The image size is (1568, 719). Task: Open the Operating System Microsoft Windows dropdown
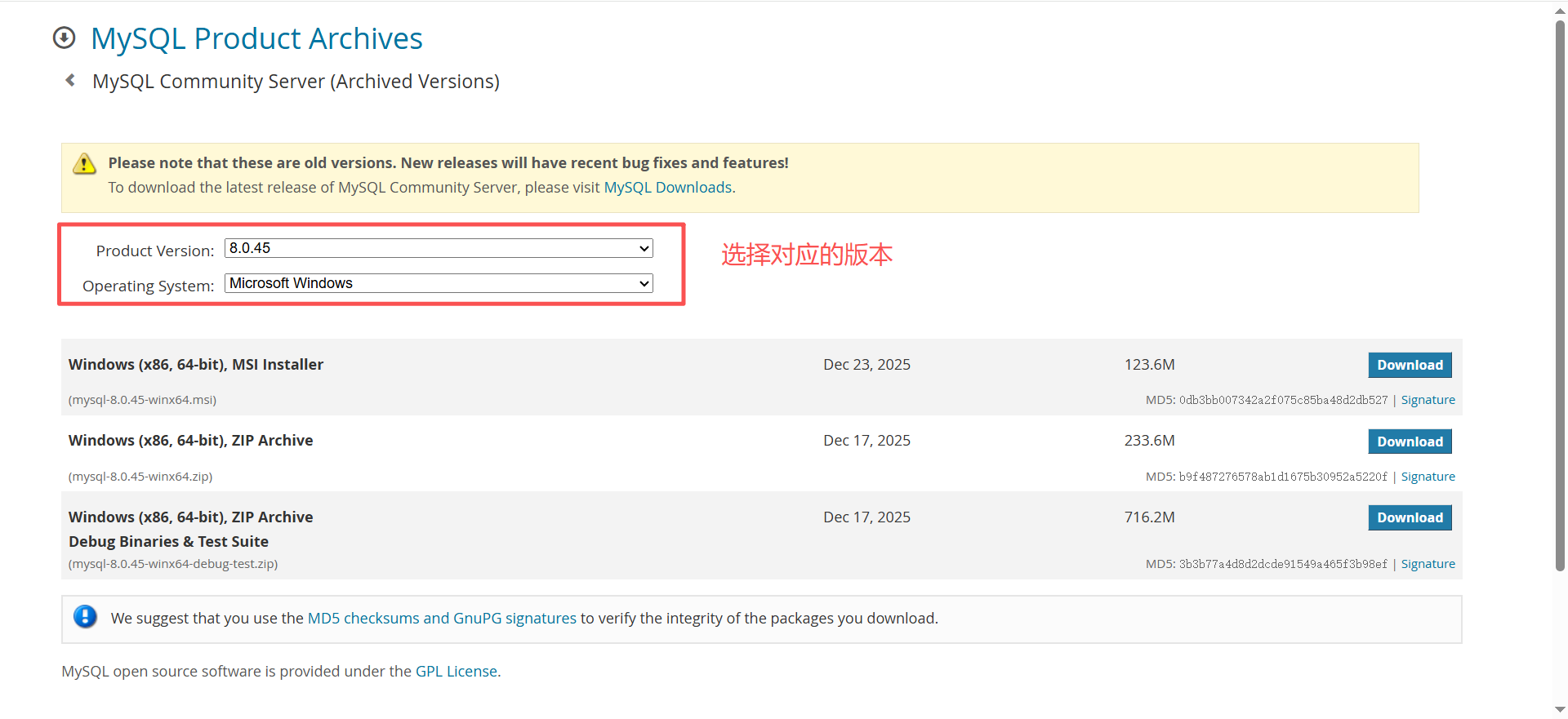coord(439,283)
